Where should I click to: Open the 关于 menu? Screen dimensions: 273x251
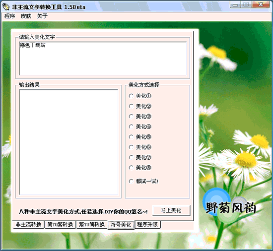click(x=42, y=16)
